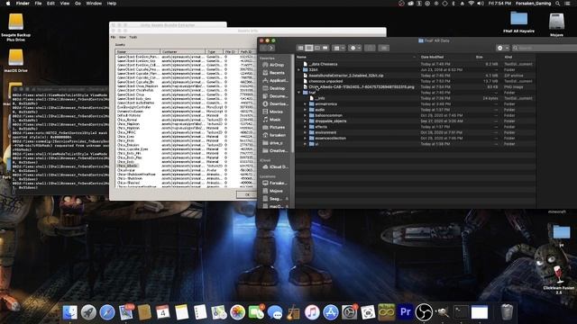Open Wi-Fi status in menu bar

pyautogui.click(x=471, y=4)
